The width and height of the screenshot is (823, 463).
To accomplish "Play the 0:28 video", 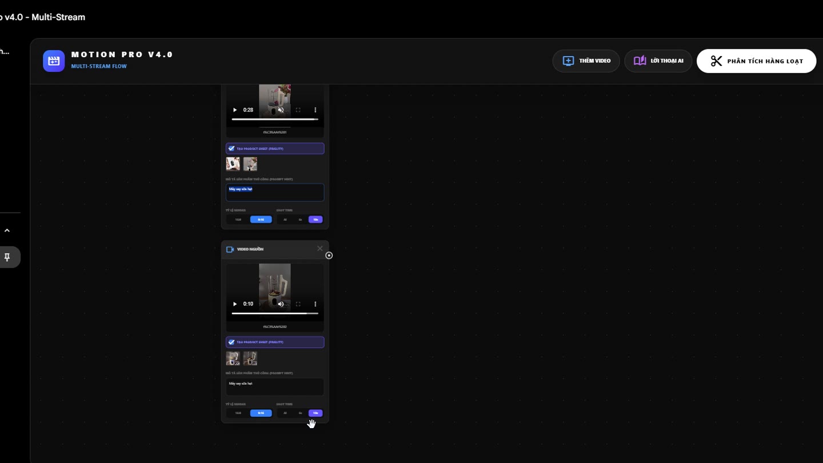I will click(234, 110).
